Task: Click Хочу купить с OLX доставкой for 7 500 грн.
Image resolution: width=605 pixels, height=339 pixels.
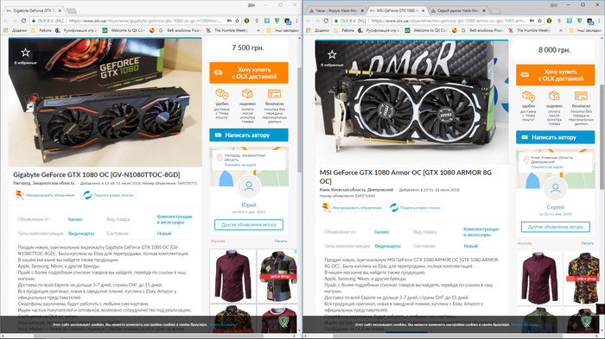Action: [x=249, y=72]
